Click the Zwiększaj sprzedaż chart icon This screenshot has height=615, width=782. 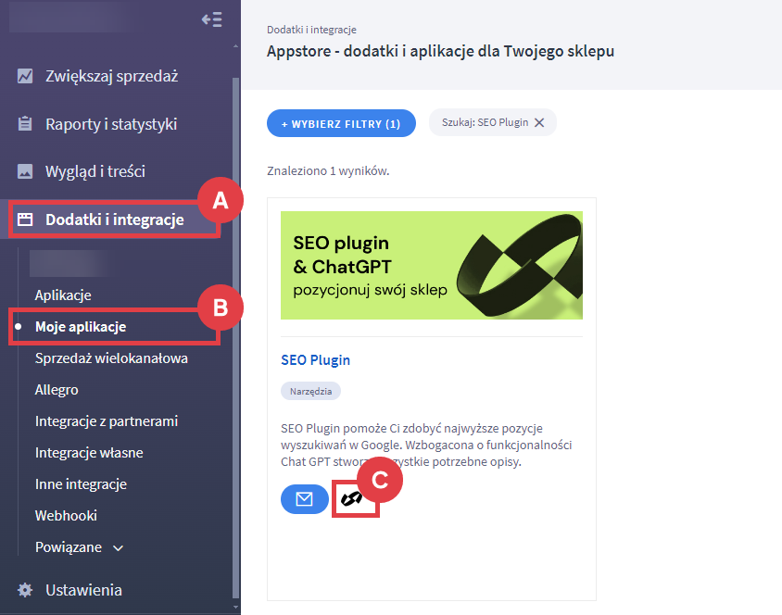25,76
